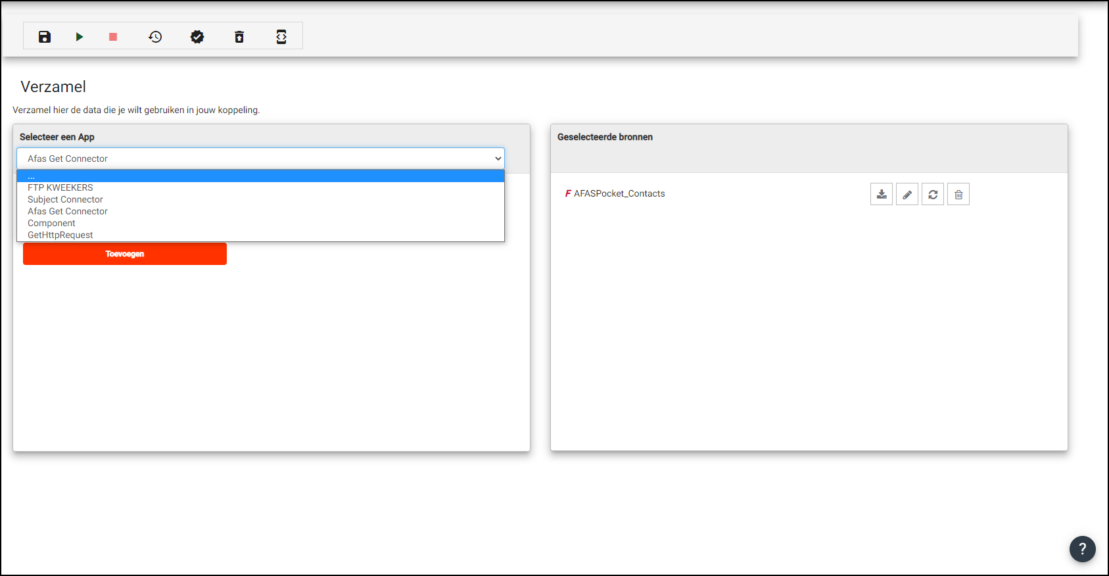Open the code brackets icon in toolbar
1109x576 pixels.
coord(281,37)
